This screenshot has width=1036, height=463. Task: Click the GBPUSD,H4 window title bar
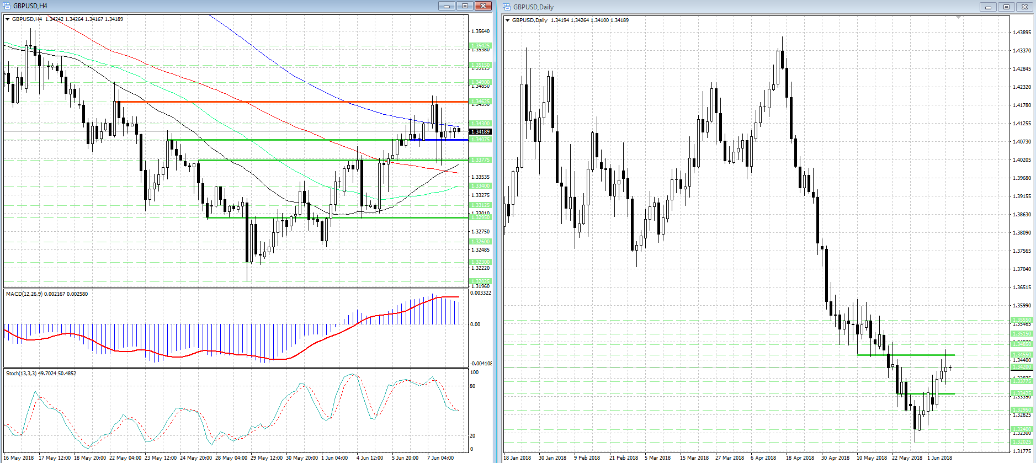point(221,6)
